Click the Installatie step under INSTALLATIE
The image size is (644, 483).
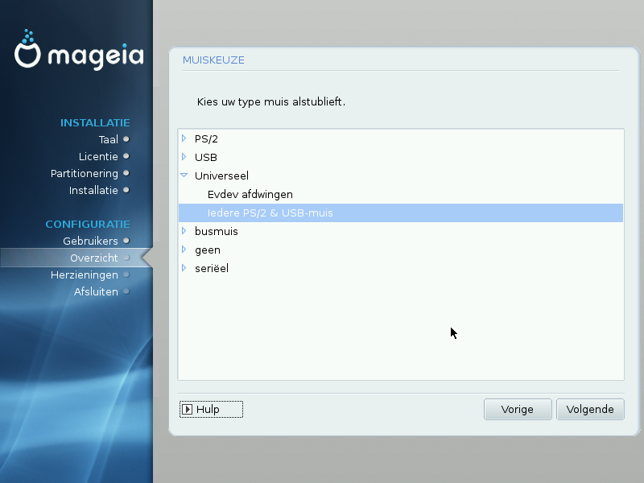tap(93, 190)
